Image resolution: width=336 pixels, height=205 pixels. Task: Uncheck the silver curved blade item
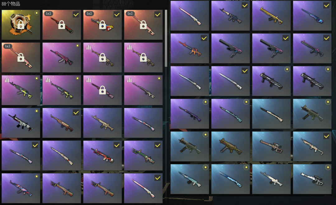(245, 71)
